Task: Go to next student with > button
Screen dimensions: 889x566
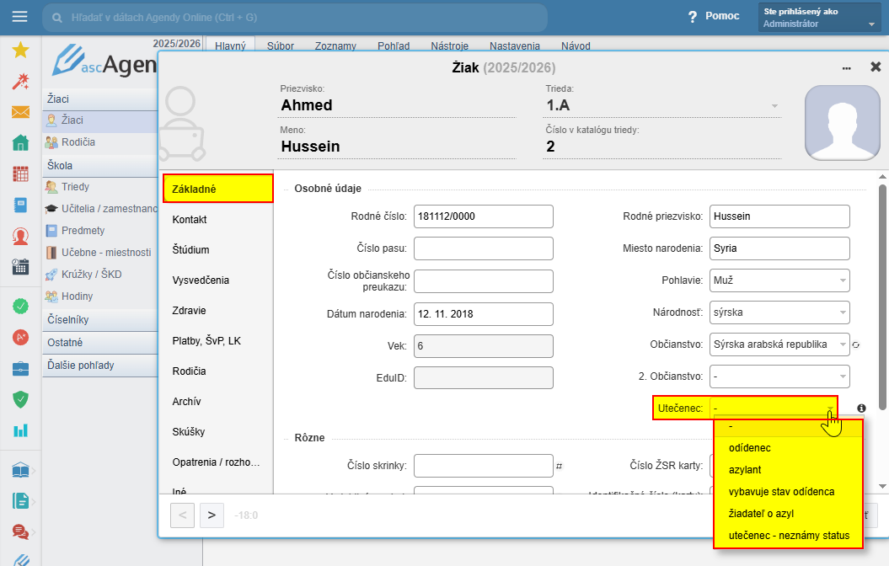Action: [212, 515]
